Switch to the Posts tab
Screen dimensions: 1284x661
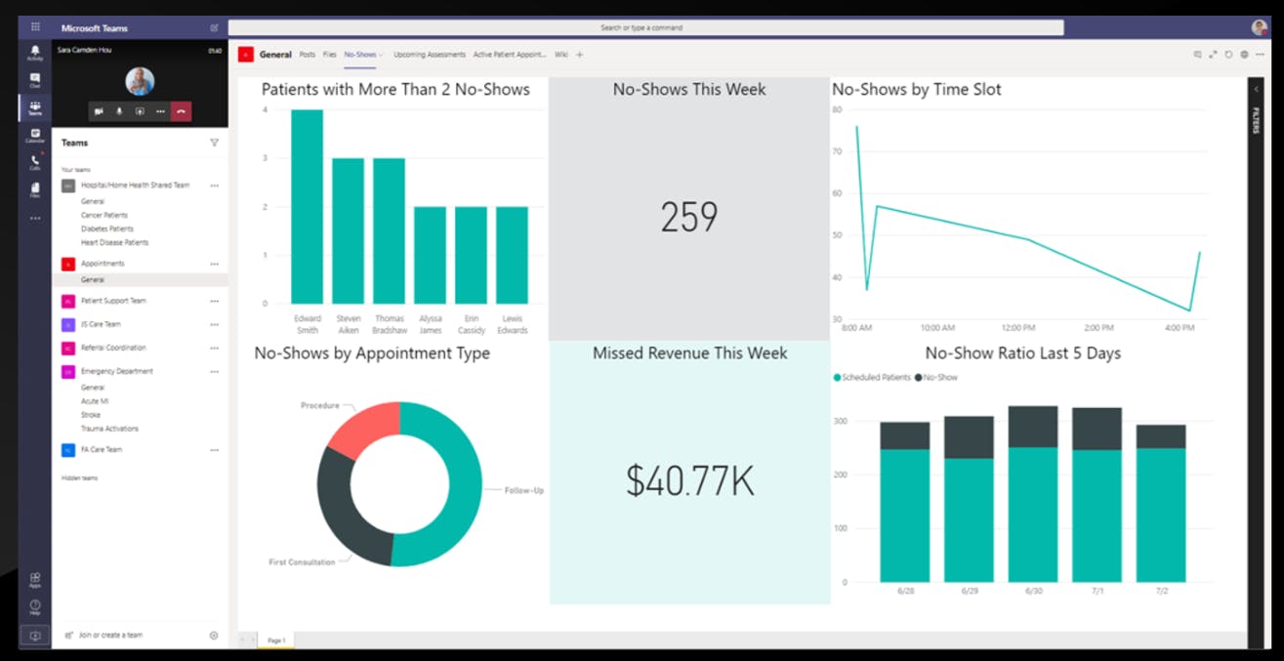pos(308,55)
